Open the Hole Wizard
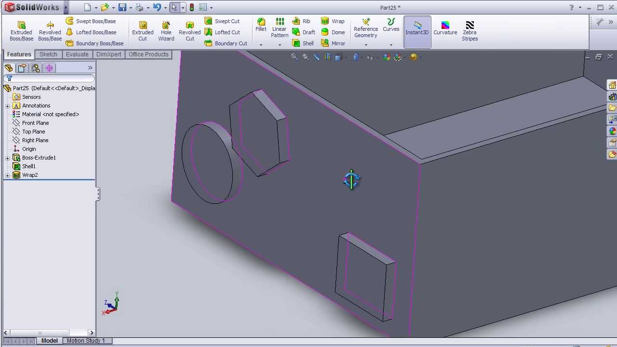Screen dimensions: 617x347 pos(166,31)
